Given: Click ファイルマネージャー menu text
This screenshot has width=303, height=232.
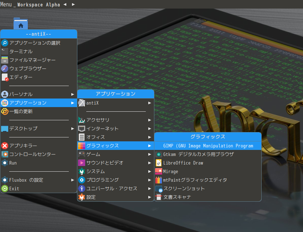Looking at the screenshot, I should click(32, 60).
